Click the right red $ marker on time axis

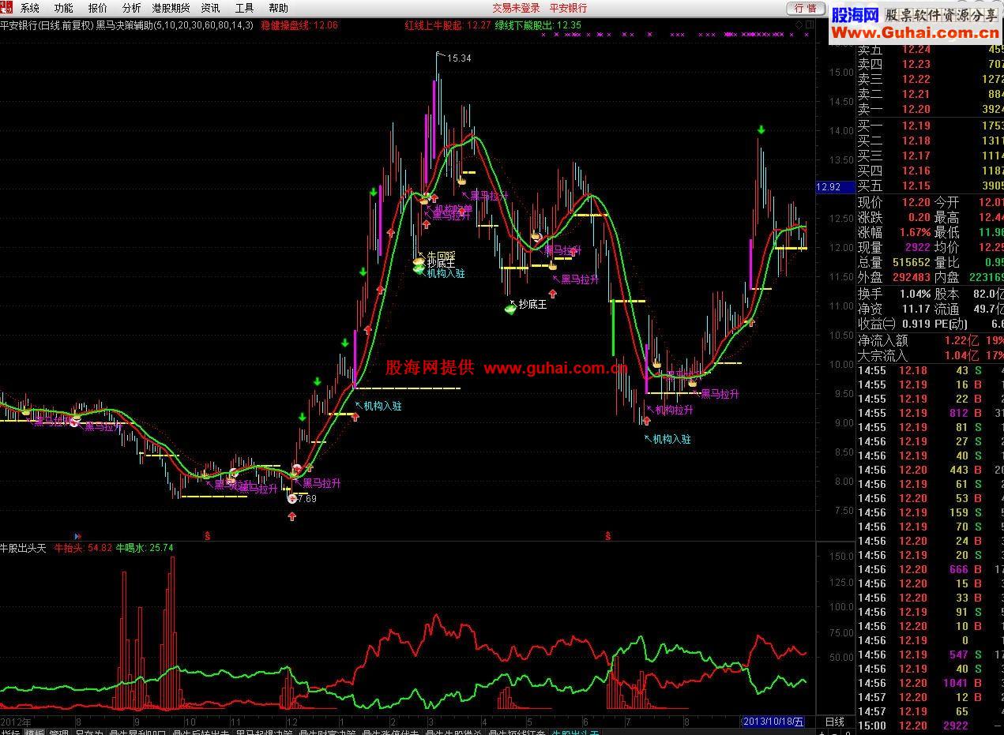point(607,535)
